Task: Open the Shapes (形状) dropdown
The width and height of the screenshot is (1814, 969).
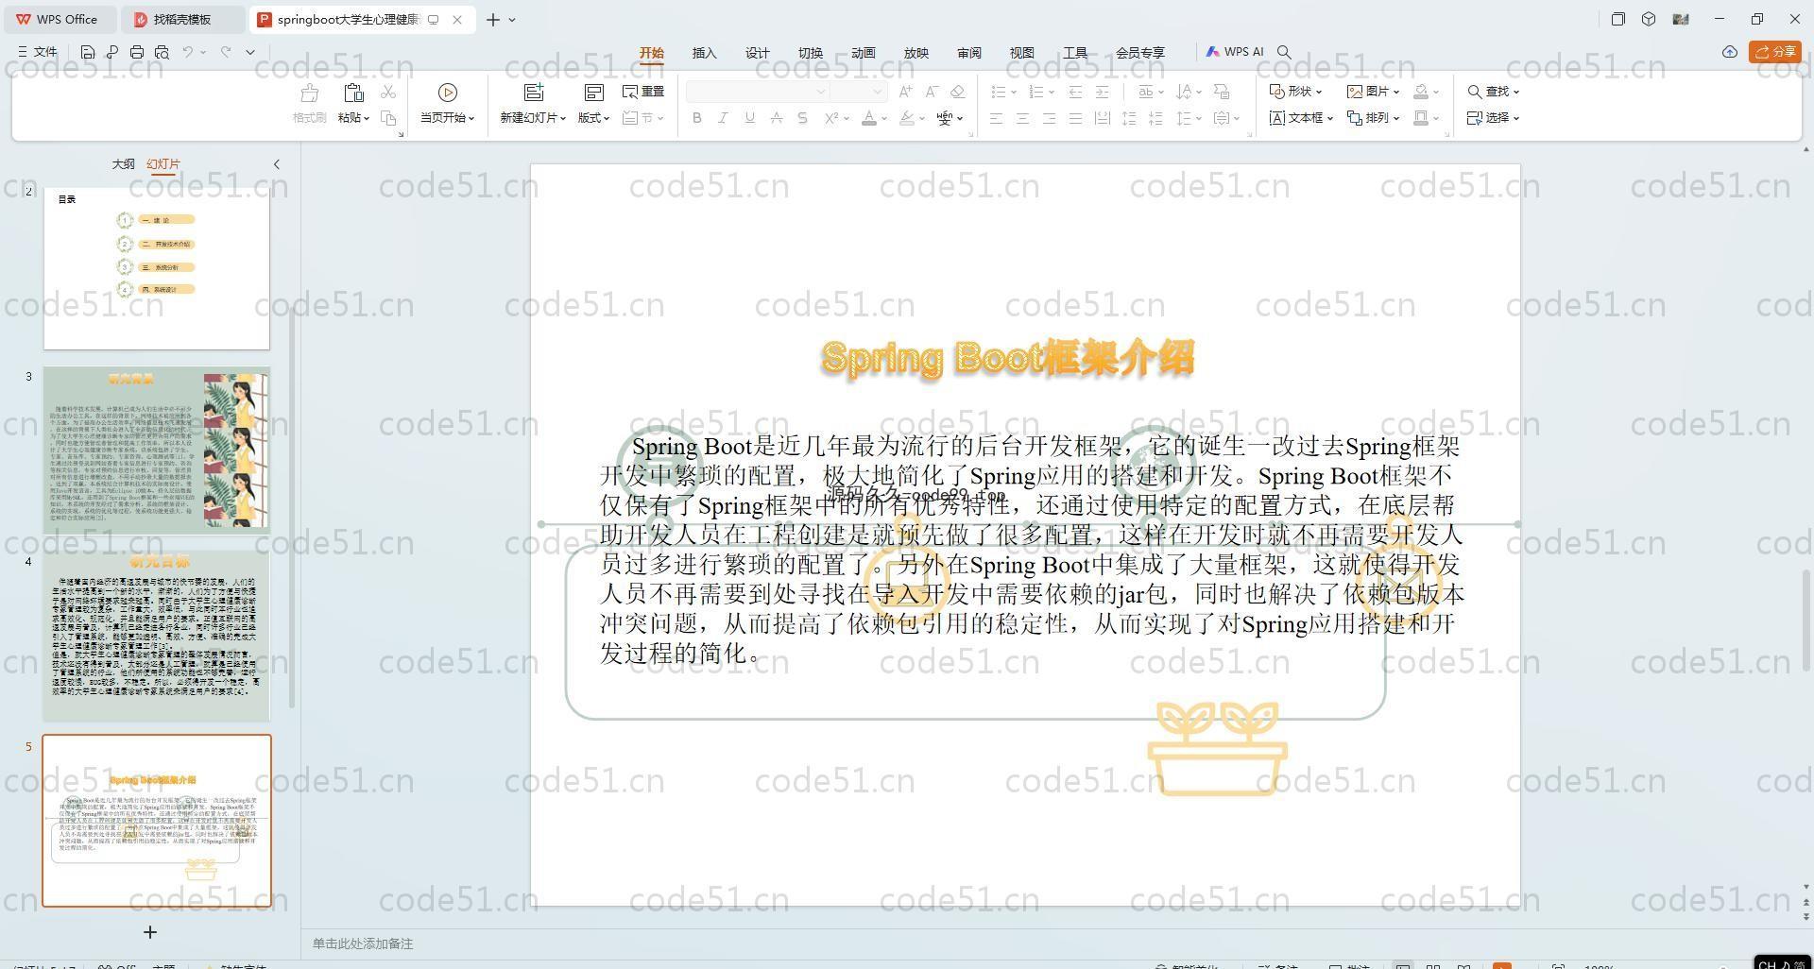Action: point(1295,92)
